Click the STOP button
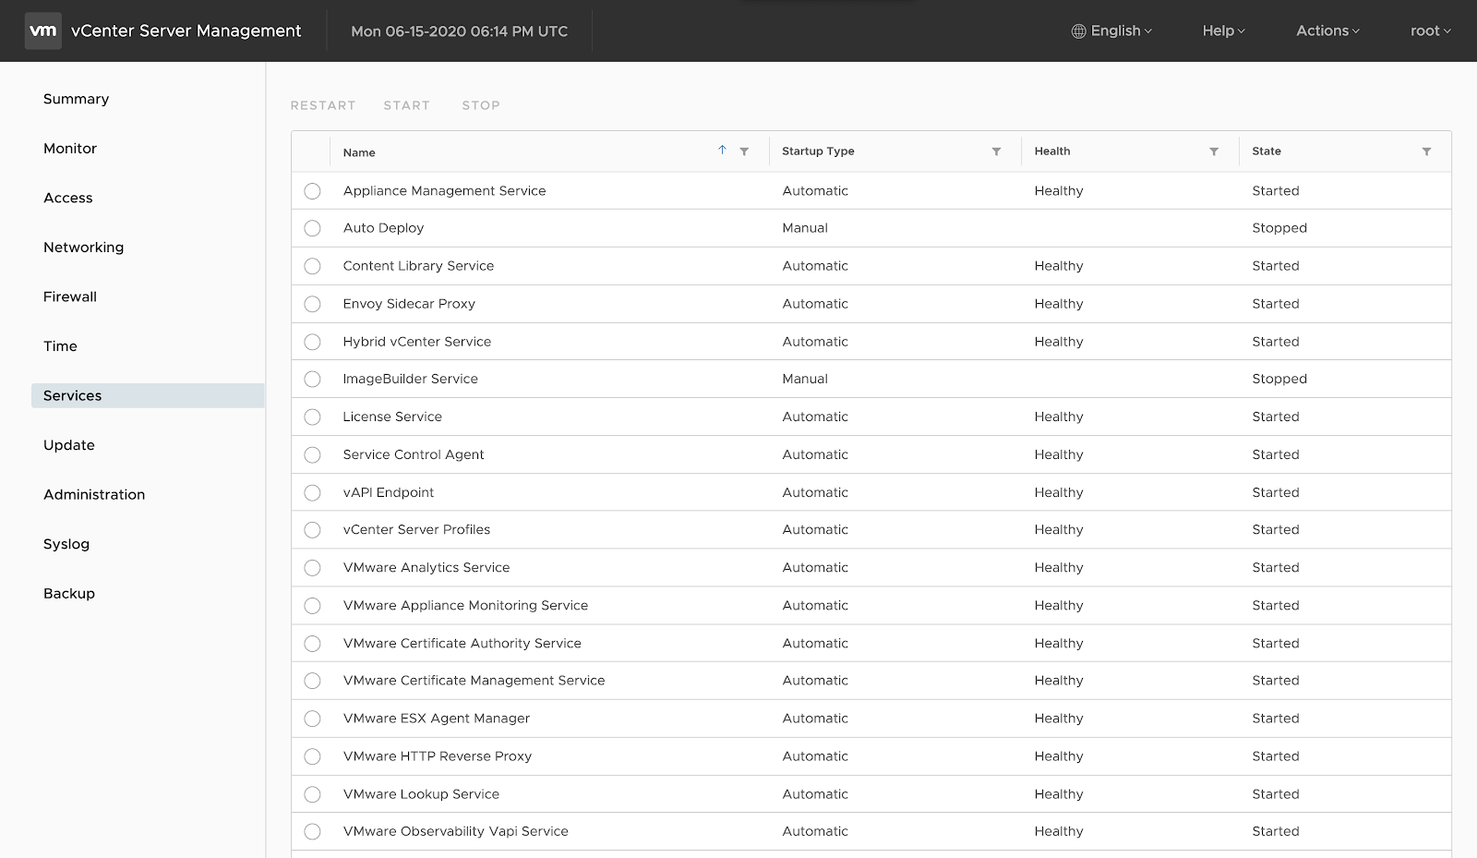This screenshot has height=858, width=1477. pyautogui.click(x=481, y=105)
